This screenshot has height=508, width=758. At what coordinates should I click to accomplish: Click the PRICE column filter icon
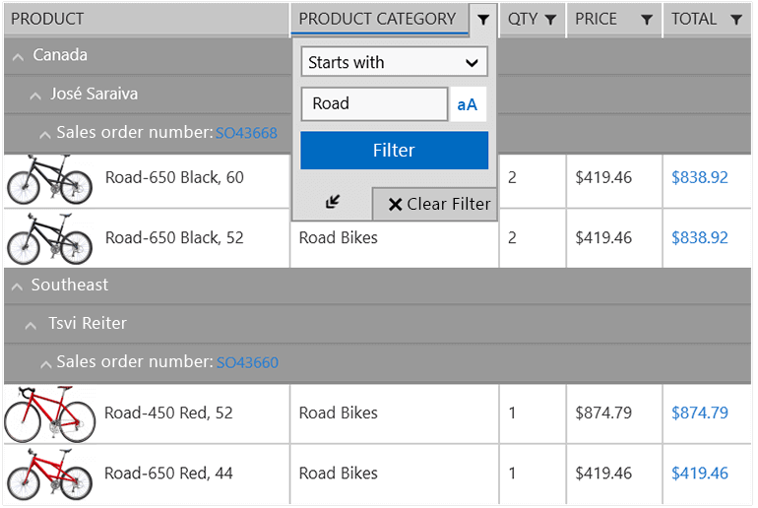pos(646,20)
